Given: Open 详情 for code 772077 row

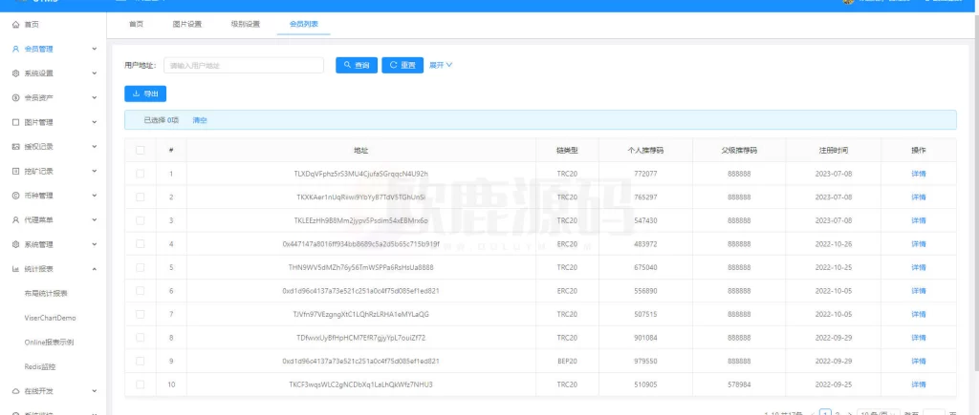Looking at the screenshot, I should click(x=919, y=174).
